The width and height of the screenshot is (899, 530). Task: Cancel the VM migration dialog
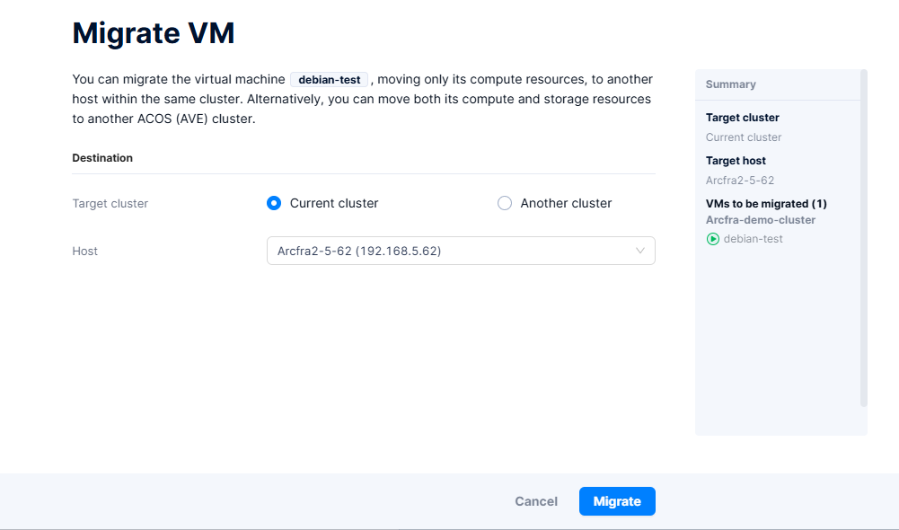[x=536, y=501]
